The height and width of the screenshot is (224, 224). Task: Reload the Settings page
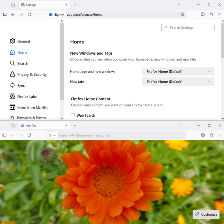(29, 14)
